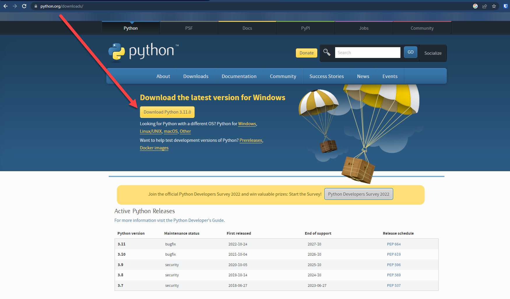Click Download Python 3.11.0 button
This screenshot has width=510, height=299.
coord(167,112)
